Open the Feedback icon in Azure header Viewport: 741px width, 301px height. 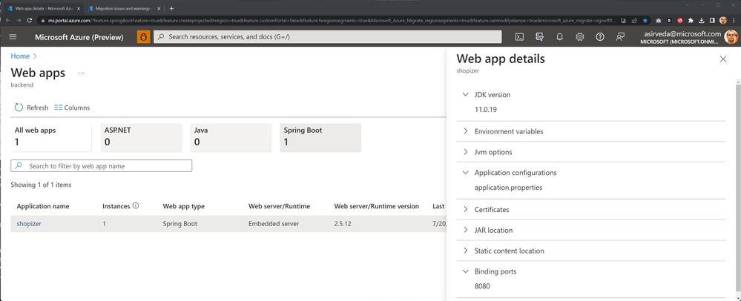pos(621,37)
